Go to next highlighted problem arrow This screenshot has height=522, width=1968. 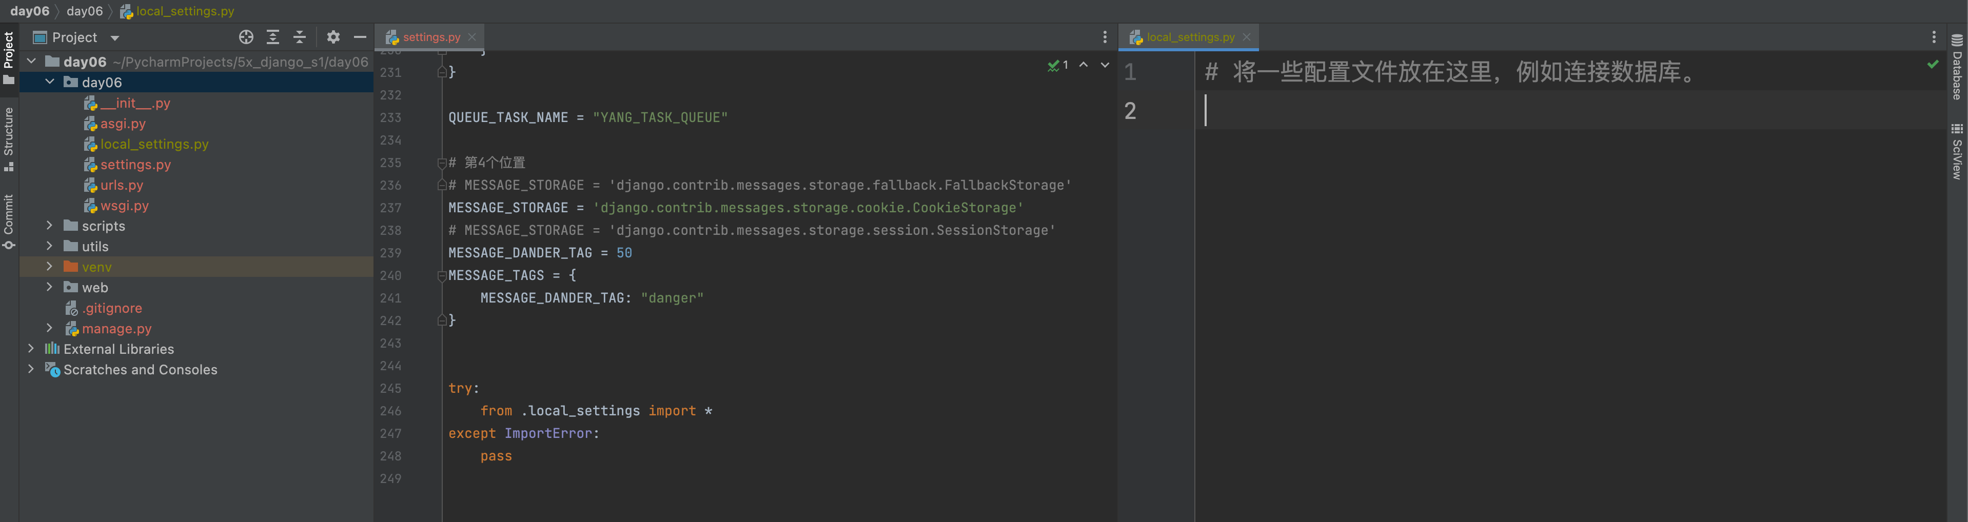1105,65
